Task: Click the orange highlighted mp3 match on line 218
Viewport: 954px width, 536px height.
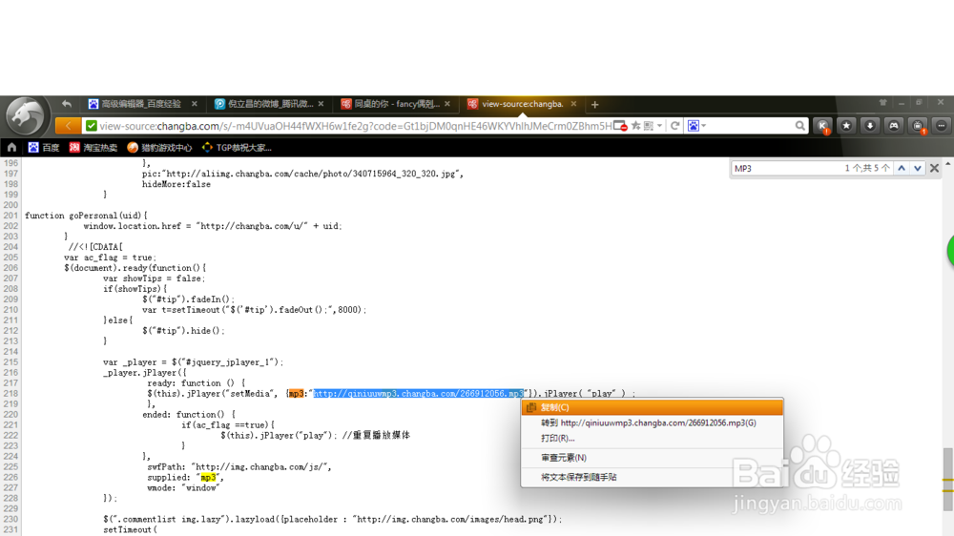Action: point(296,394)
